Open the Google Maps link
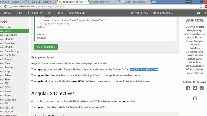Image resolution: width=207 pixels, height=116 pixels. click(195, 30)
